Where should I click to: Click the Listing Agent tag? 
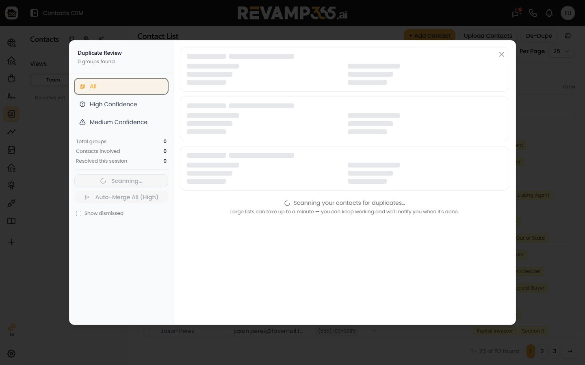pyautogui.click(x=533, y=195)
